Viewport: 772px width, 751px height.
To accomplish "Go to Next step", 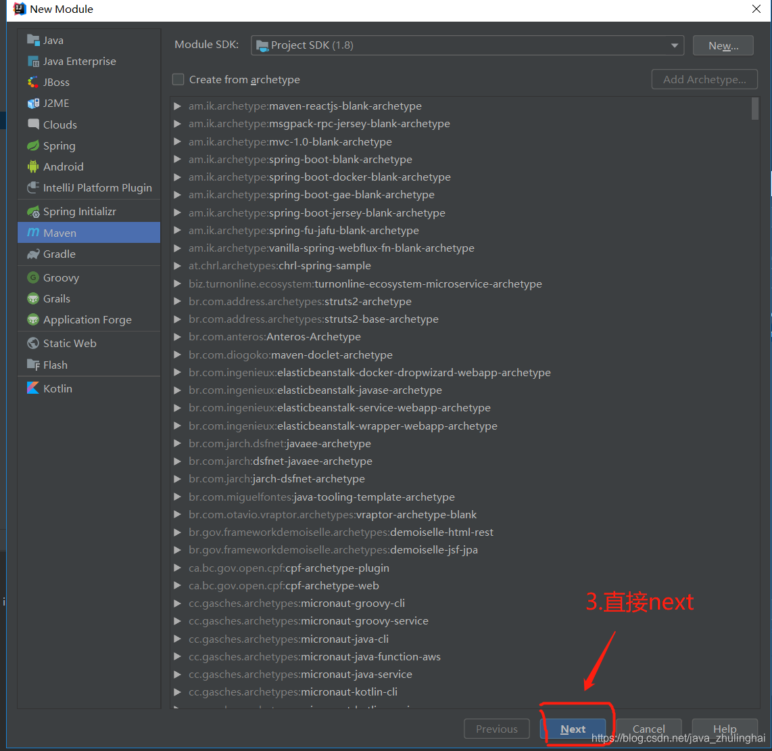I will (x=573, y=729).
